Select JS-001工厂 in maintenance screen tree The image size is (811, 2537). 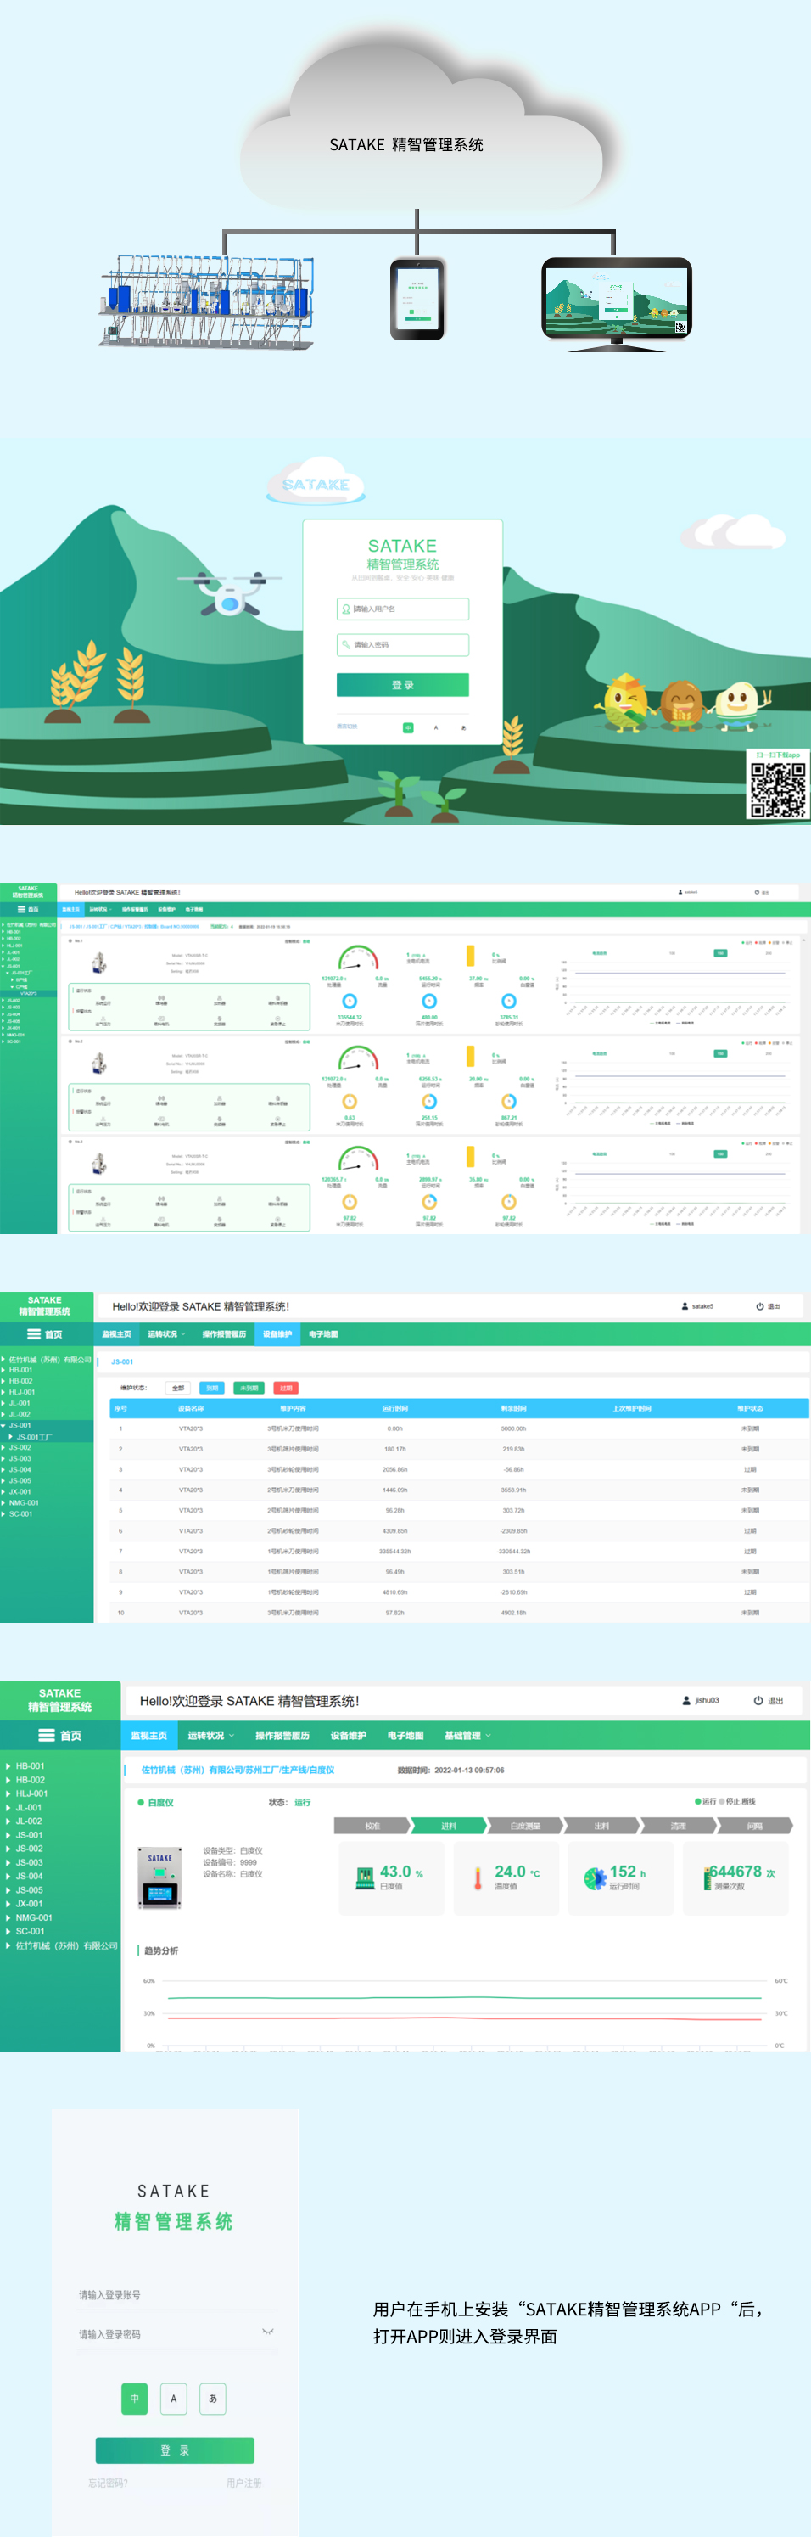click(x=33, y=1437)
